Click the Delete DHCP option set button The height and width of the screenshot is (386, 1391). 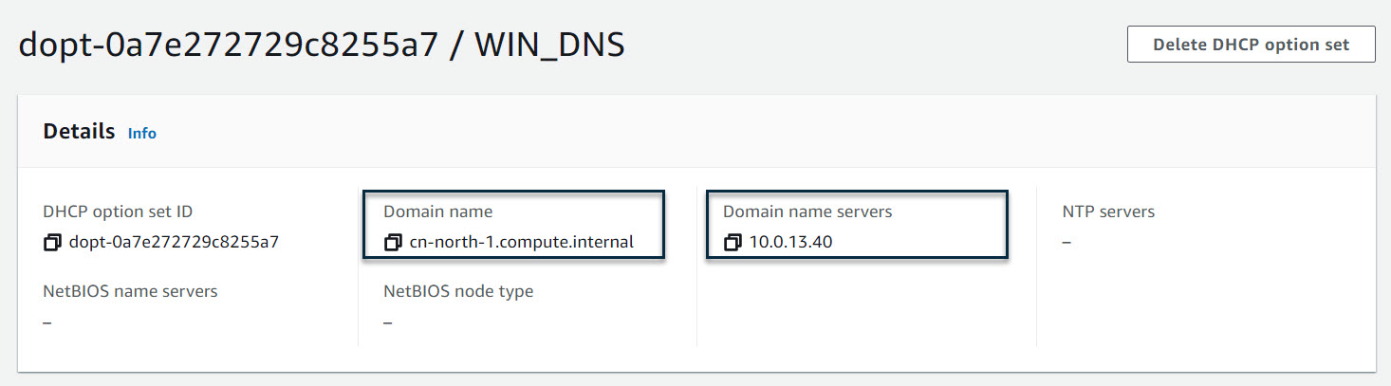click(x=1251, y=45)
